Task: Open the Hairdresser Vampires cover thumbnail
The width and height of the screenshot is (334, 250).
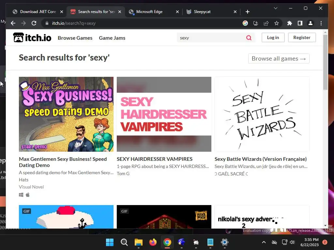Action: 164,114
